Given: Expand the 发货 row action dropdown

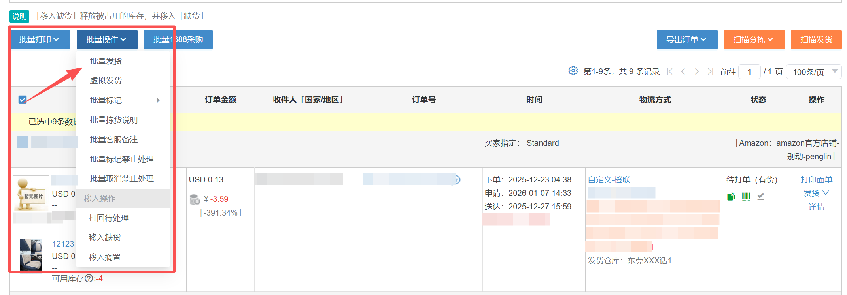Looking at the screenshot, I should tap(816, 193).
